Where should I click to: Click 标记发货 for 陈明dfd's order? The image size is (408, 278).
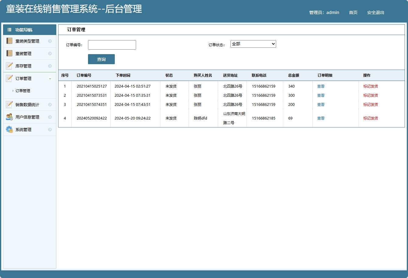pos(370,118)
